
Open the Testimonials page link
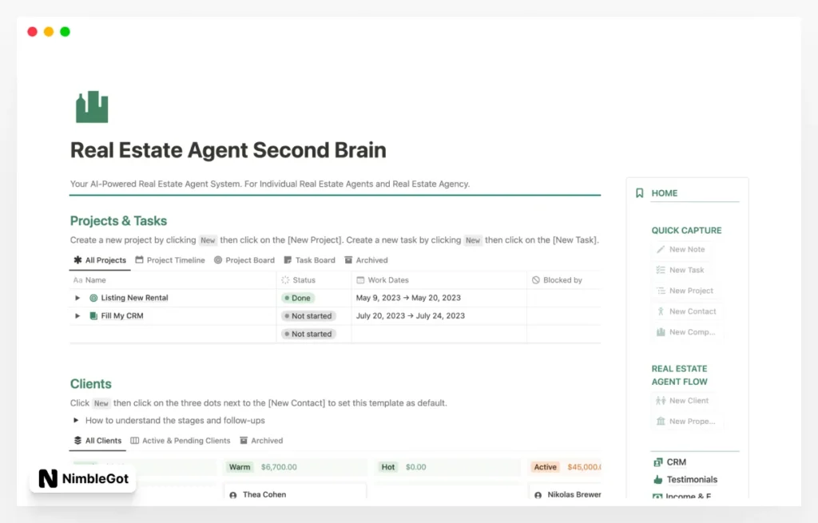[692, 479]
